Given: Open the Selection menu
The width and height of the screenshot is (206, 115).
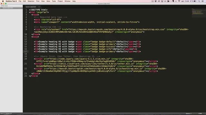Looking at the screenshot, I should (x=31, y=1).
